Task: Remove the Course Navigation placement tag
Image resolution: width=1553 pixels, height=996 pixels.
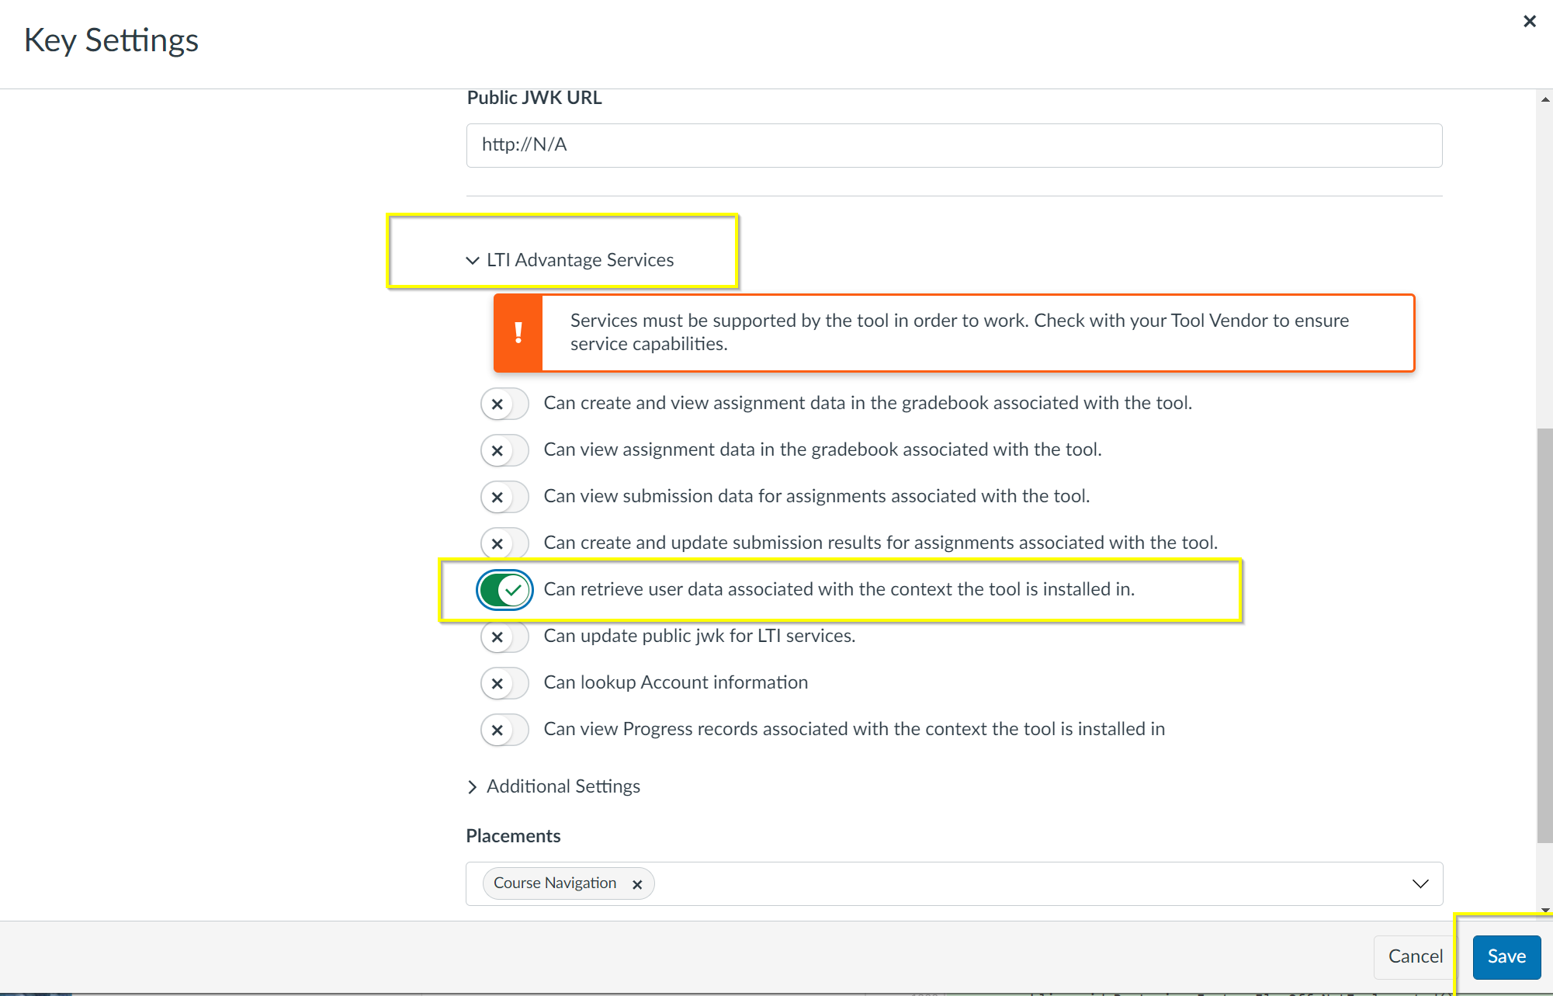Action: coord(637,884)
